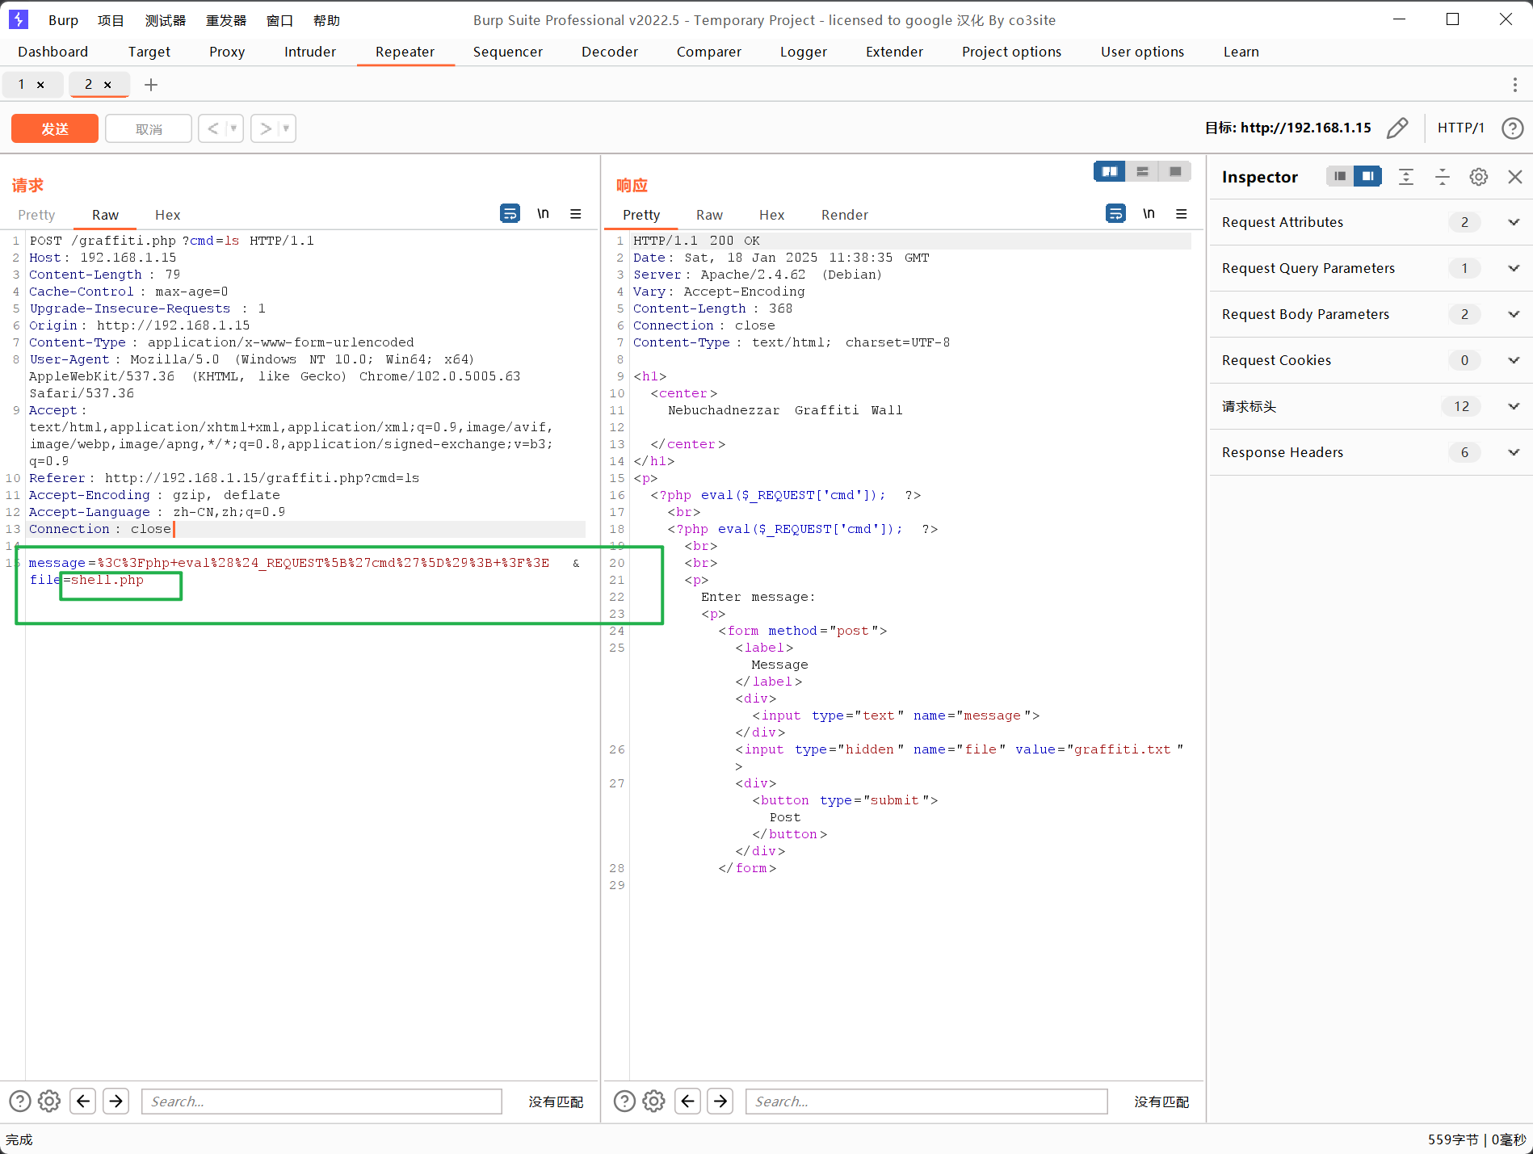The image size is (1533, 1154).
Task: Switch to top-bottom request/response layout
Action: 1142,171
